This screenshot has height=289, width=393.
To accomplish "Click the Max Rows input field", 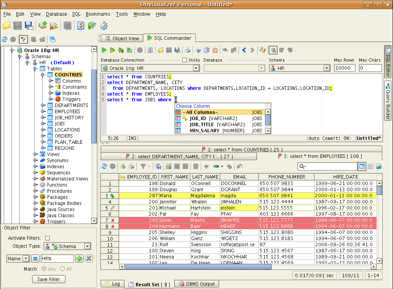I will [345, 68].
